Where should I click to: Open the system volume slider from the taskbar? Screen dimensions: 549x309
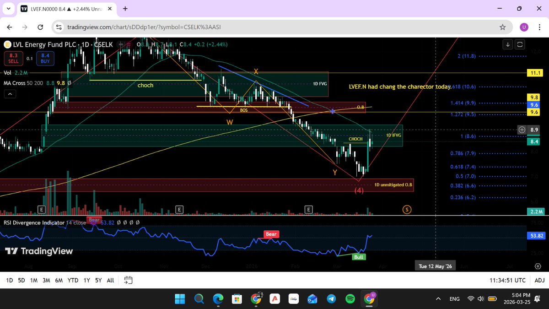[x=480, y=298]
